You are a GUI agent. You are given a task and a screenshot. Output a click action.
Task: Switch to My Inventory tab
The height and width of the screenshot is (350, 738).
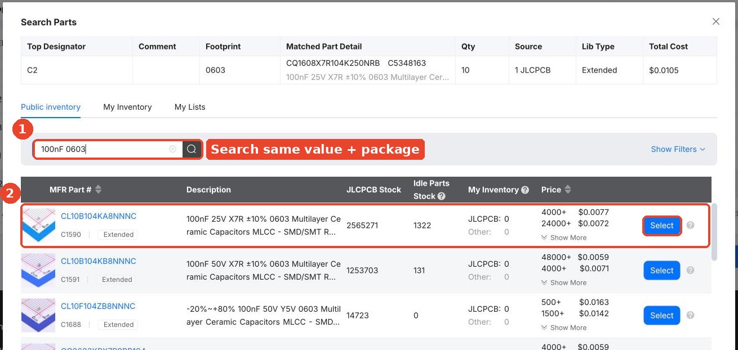click(127, 107)
